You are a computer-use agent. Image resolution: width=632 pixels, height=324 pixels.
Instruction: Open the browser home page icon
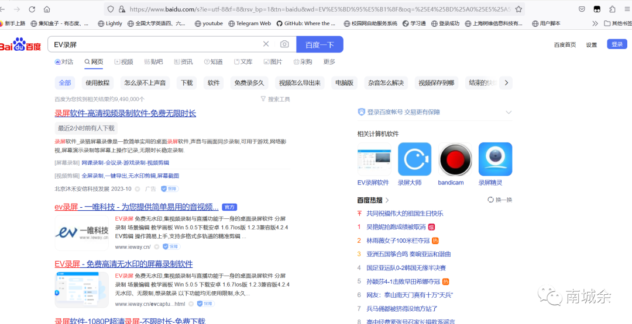[x=47, y=9]
